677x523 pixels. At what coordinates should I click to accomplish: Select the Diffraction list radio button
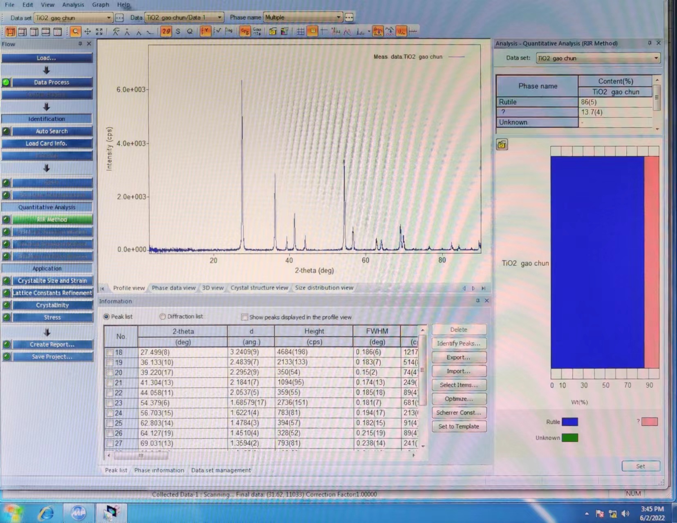pyautogui.click(x=163, y=317)
